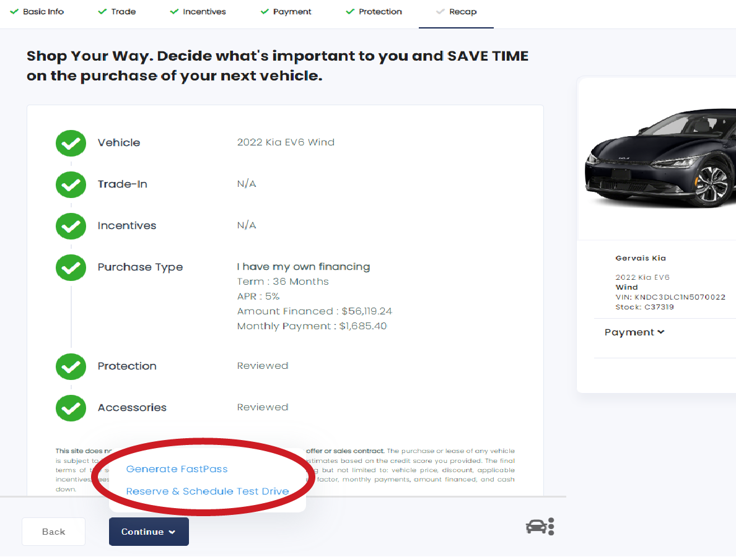Click the Back button
Image resolution: width=736 pixels, height=557 pixels.
click(53, 532)
